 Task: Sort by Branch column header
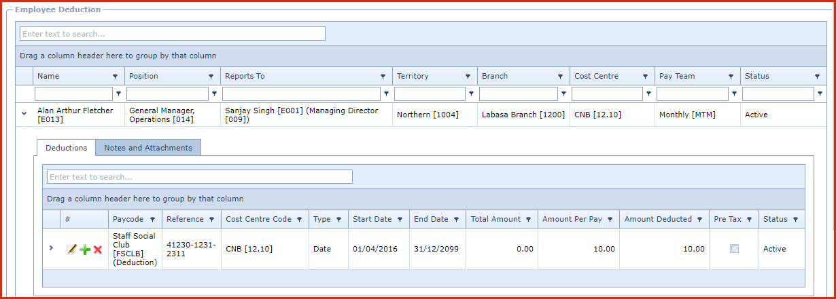click(495, 76)
